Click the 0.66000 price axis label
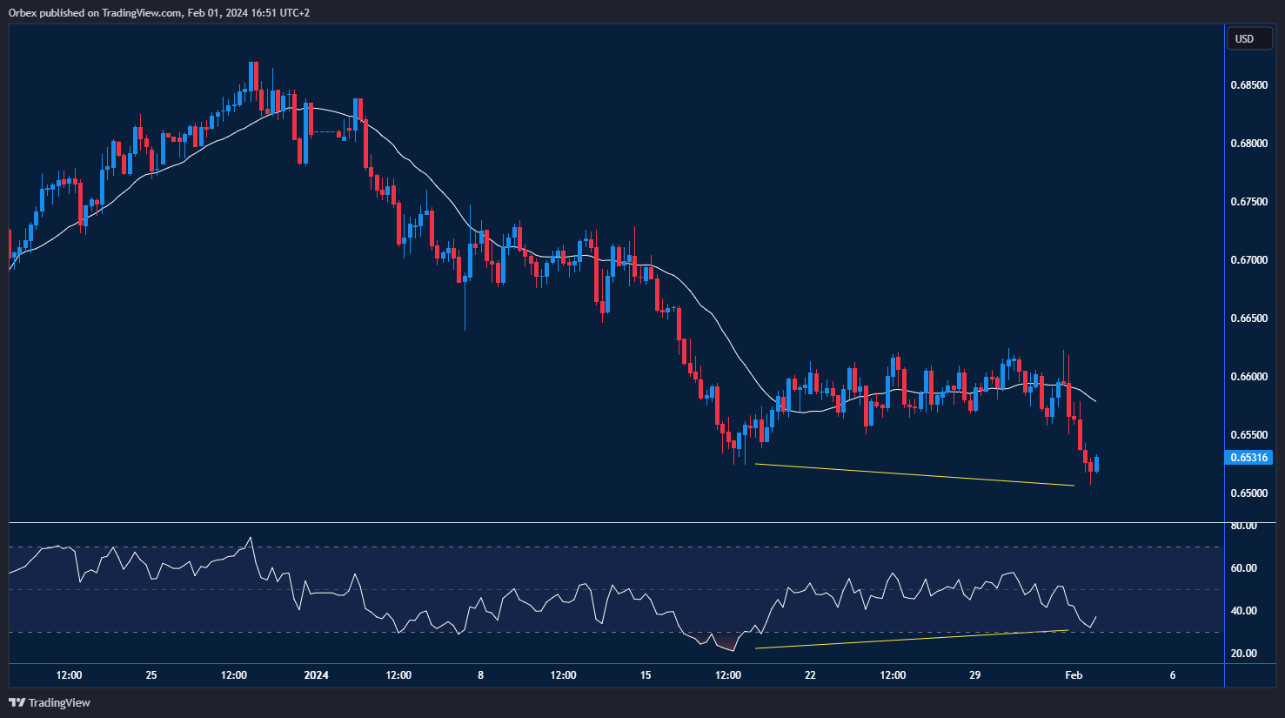Screen dimensions: 1285x718 click(1248, 377)
